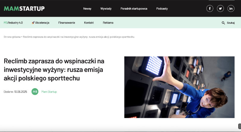
Task: Open the LinkedIn social icon
Action: (x=231, y=8)
